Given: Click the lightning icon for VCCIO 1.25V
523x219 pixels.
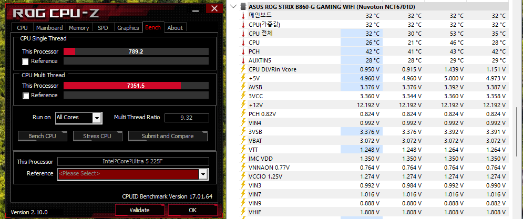Looking at the screenshot, I should click(x=243, y=176).
